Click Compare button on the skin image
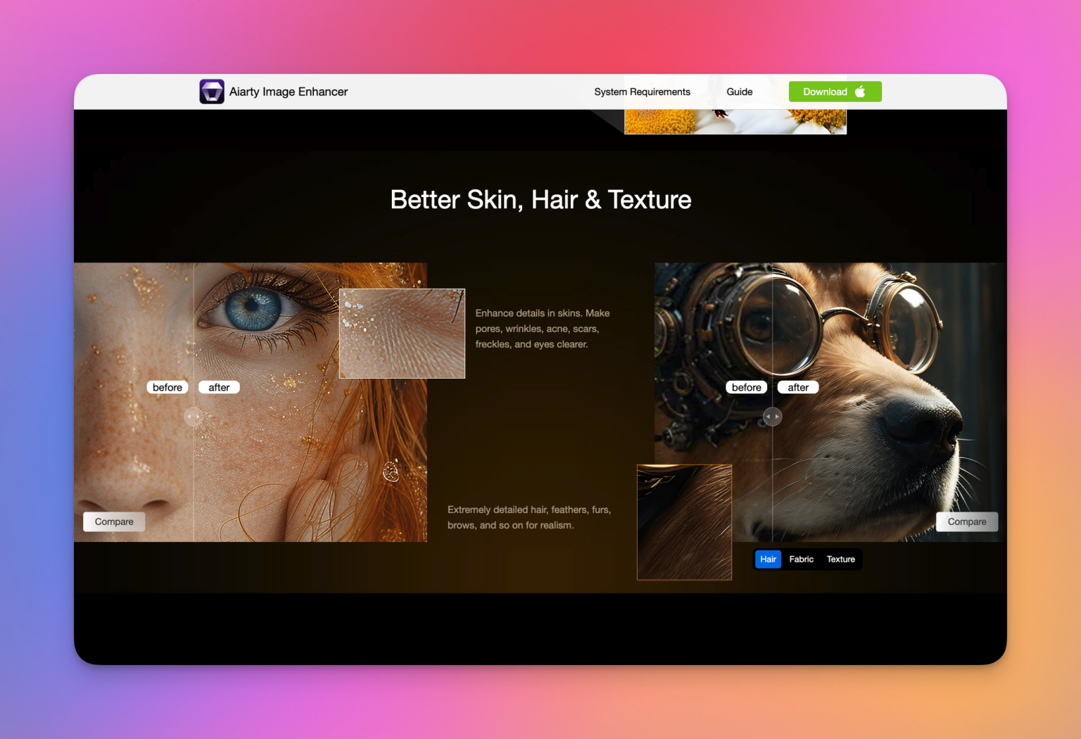 (x=114, y=522)
